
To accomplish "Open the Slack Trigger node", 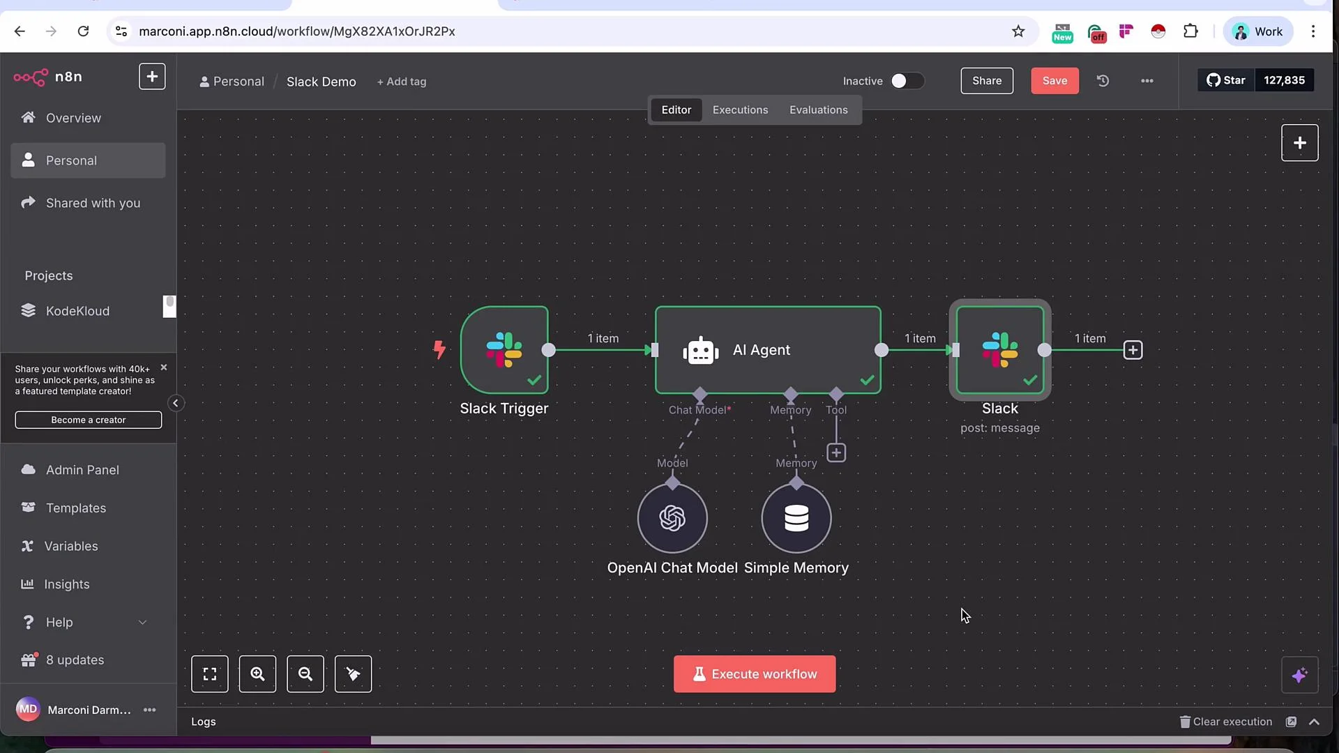I will coord(504,350).
